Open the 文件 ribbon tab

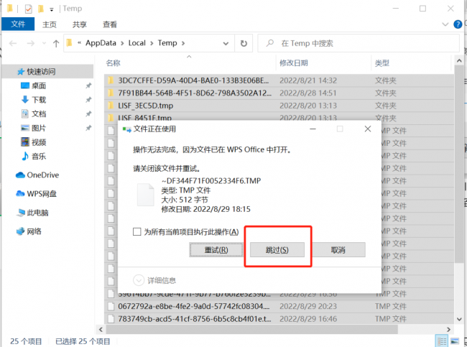[x=18, y=24]
